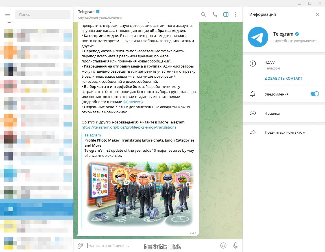This screenshot has width=325, height=252.
Task: Open the Telegram chat header title
Action: coord(86,12)
